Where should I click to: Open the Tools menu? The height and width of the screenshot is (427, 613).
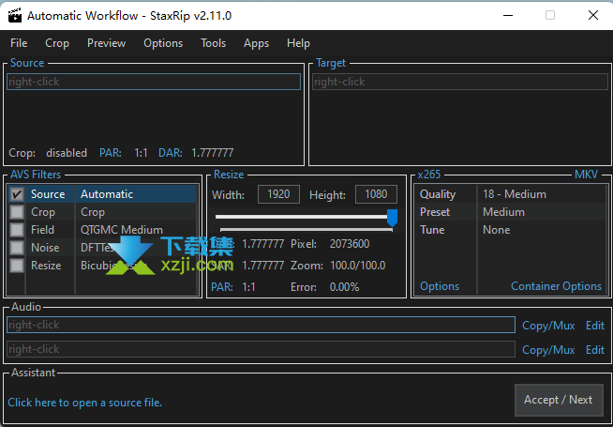click(x=213, y=43)
